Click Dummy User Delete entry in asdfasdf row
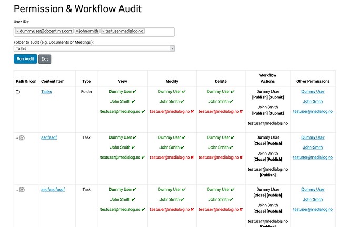Screen dimensions: 363x227 pyautogui.click(x=220, y=137)
